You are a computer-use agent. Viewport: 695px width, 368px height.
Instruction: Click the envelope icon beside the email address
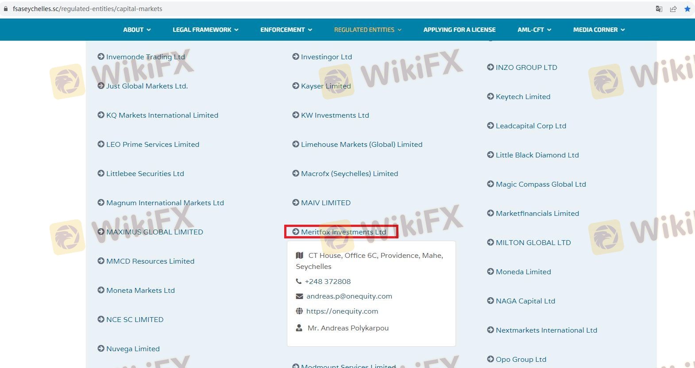coord(299,296)
